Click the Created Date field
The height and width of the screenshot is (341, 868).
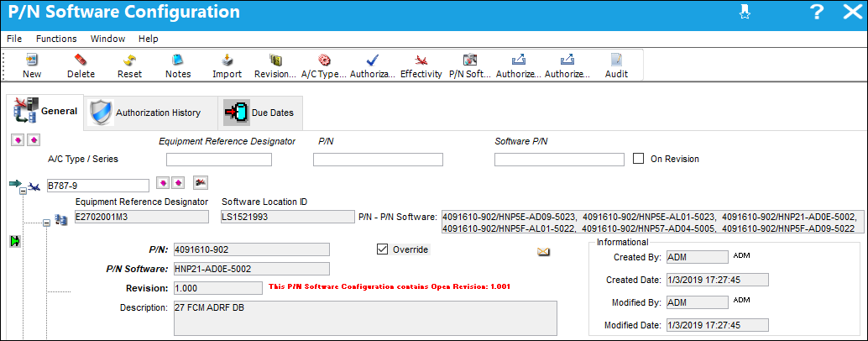coord(716,279)
